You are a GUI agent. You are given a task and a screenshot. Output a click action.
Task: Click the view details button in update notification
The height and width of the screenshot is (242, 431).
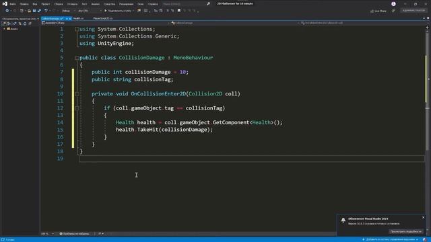coord(406,231)
